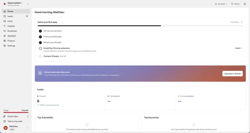This screenshot has height=133, width=250.
Task: Click the Found leads count 6
Action: (38, 101)
